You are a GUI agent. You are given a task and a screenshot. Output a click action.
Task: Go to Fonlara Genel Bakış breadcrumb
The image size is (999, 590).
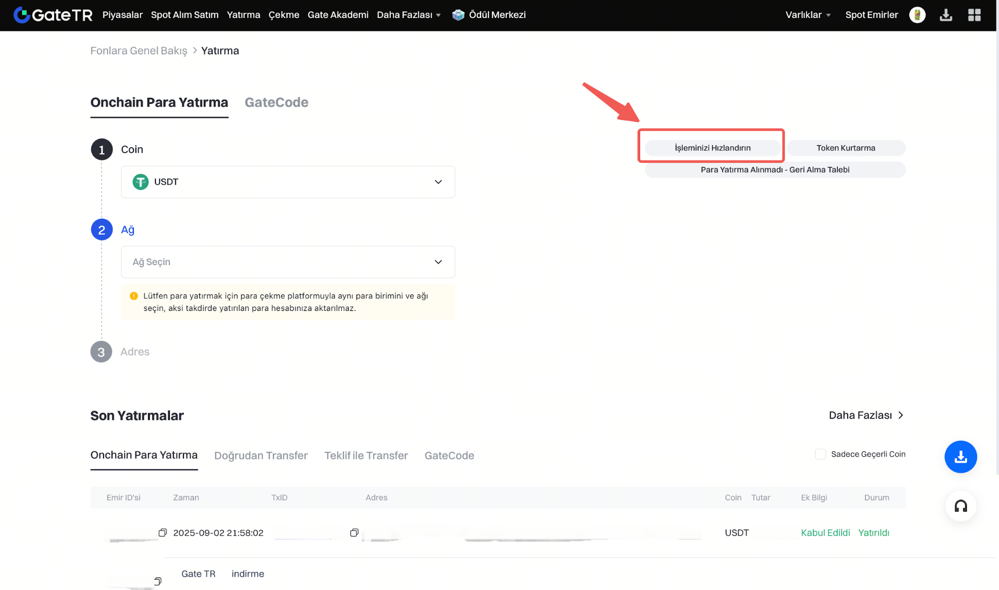[138, 51]
